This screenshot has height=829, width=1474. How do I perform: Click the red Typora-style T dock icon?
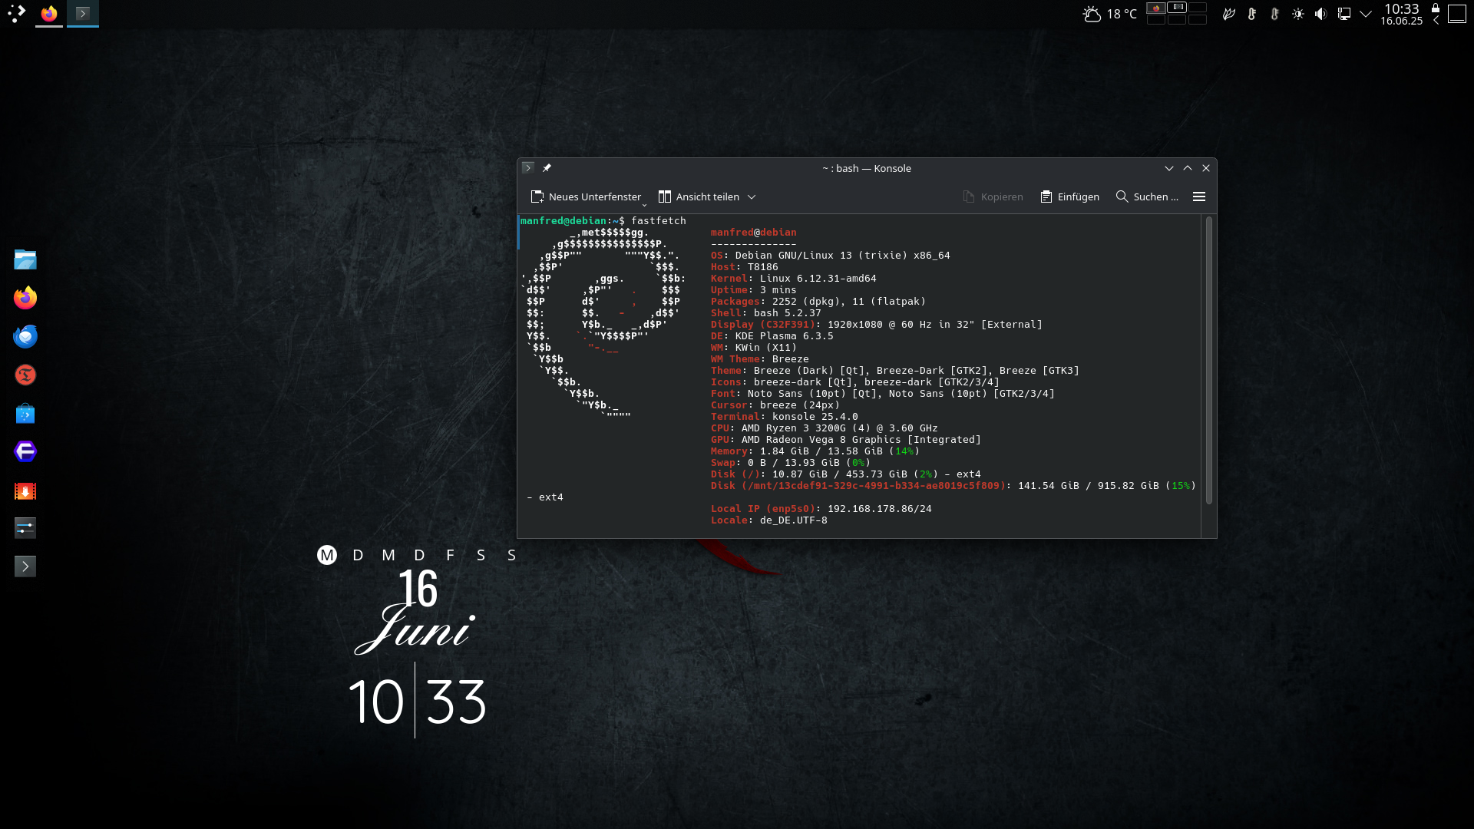25,375
